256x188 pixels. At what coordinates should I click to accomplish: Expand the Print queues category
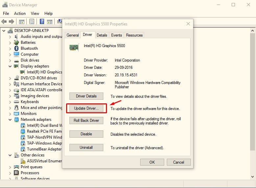tap(10, 167)
